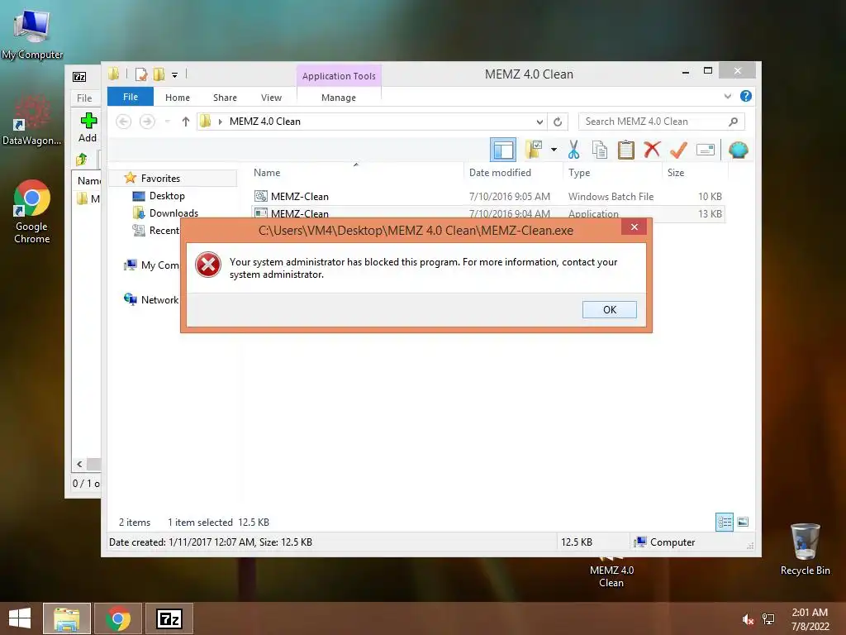846x635 pixels.
Task: Open File menu in 7-Zip window
Action: pos(84,98)
